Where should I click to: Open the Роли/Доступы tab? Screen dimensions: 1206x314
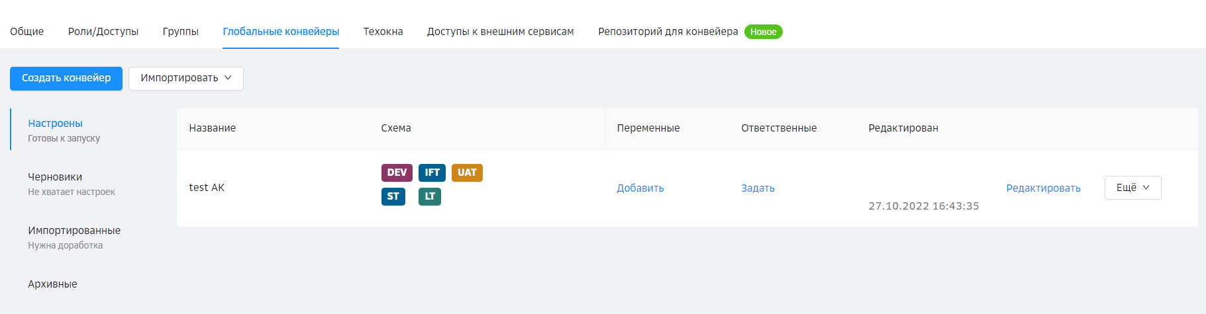[x=103, y=32]
